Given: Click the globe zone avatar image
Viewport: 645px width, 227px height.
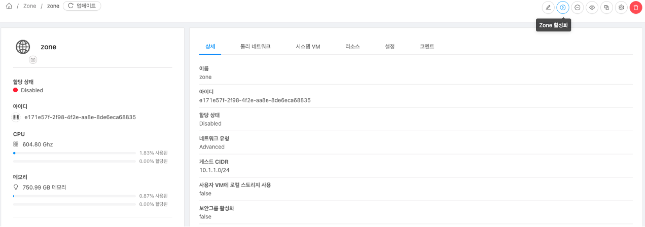Looking at the screenshot, I should tap(23, 47).
